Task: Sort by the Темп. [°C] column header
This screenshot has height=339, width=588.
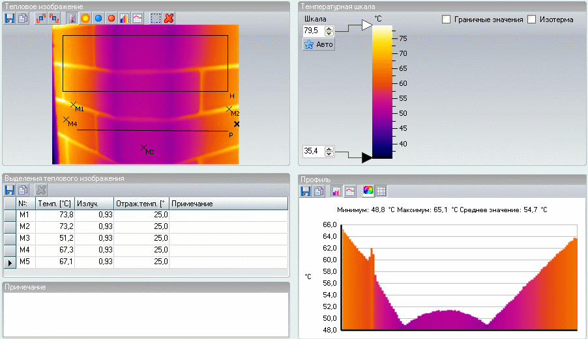Action: click(54, 204)
